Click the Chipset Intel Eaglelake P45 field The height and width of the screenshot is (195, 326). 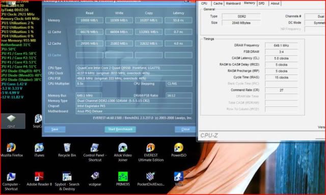[x=134, y=106]
